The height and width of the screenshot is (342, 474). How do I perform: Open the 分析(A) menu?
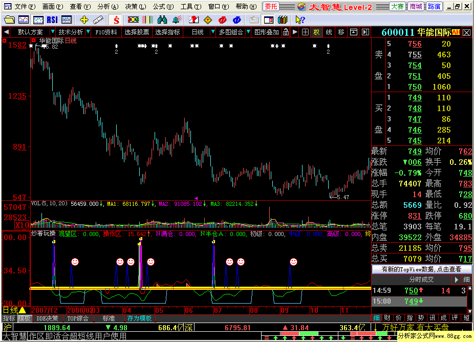(108, 6)
